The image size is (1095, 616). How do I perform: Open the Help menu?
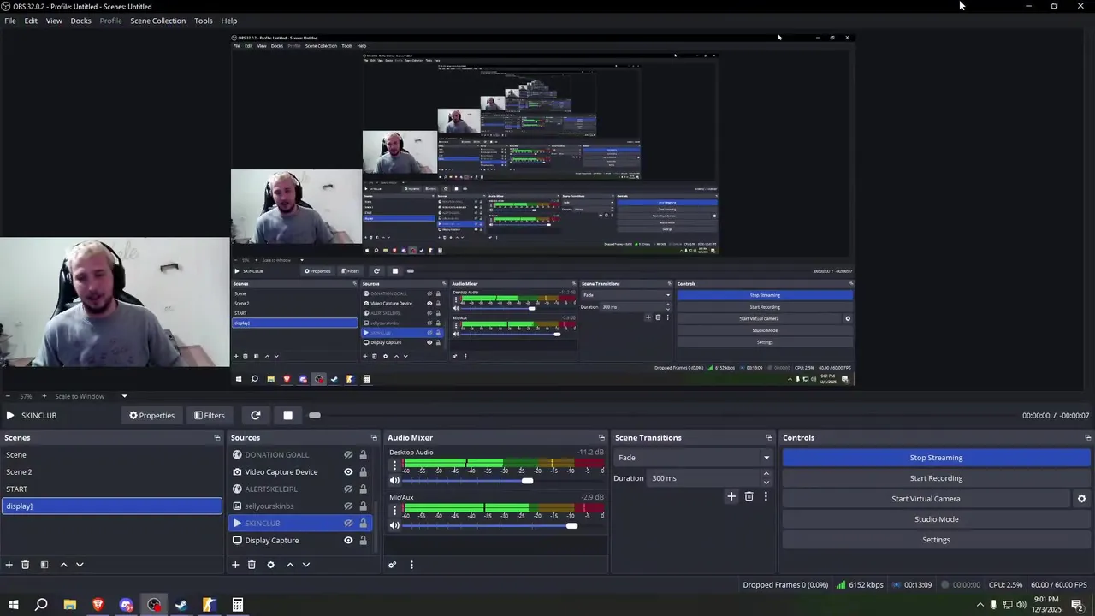click(229, 21)
